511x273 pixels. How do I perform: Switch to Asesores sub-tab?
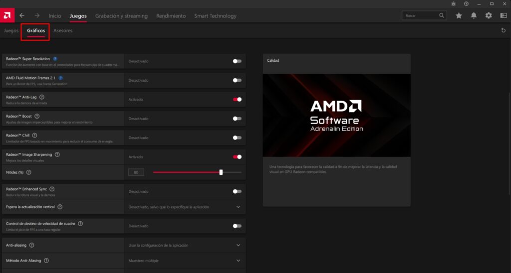[x=63, y=30]
